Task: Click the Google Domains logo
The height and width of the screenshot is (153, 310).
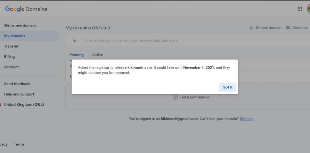Action: tap(26, 9)
